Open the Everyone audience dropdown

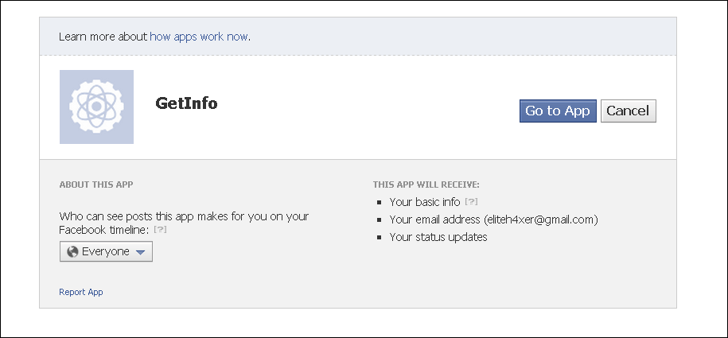106,251
